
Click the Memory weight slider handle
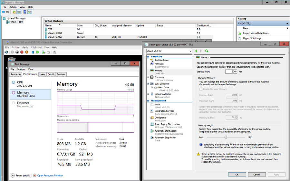click(226, 137)
